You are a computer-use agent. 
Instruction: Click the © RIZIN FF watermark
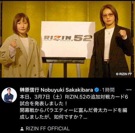[124, 74]
